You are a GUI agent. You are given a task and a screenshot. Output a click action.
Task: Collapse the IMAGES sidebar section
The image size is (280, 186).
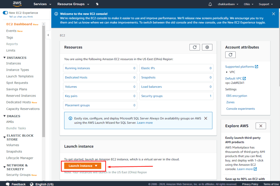pyautogui.click(x=4, y=116)
